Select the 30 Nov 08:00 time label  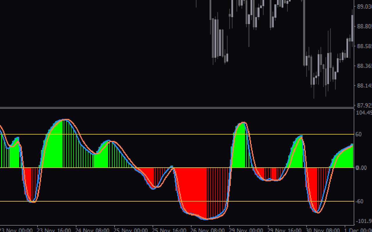pos(323,230)
